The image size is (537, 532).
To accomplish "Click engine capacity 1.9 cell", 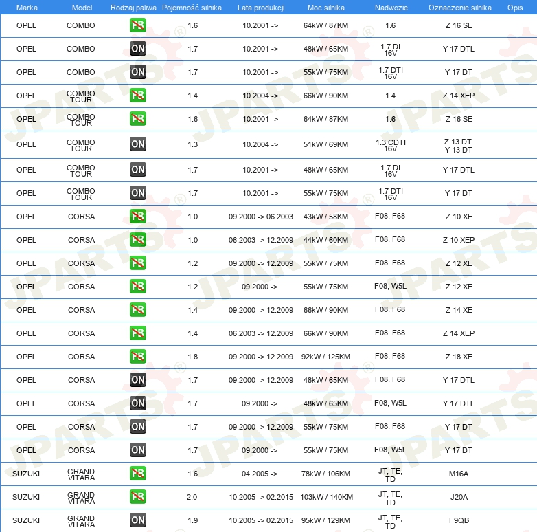I will point(192,520).
